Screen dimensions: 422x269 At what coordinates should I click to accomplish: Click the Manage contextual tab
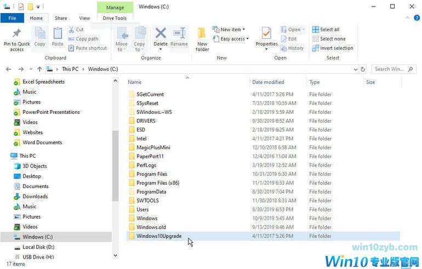click(x=115, y=7)
